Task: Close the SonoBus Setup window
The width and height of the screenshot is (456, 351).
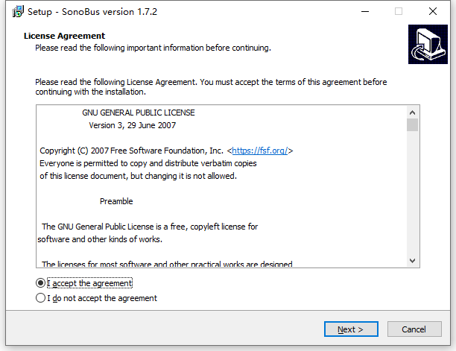Action: (x=433, y=12)
